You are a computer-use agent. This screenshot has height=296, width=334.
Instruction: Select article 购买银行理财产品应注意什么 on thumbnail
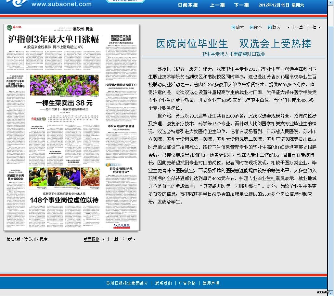click(121, 170)
